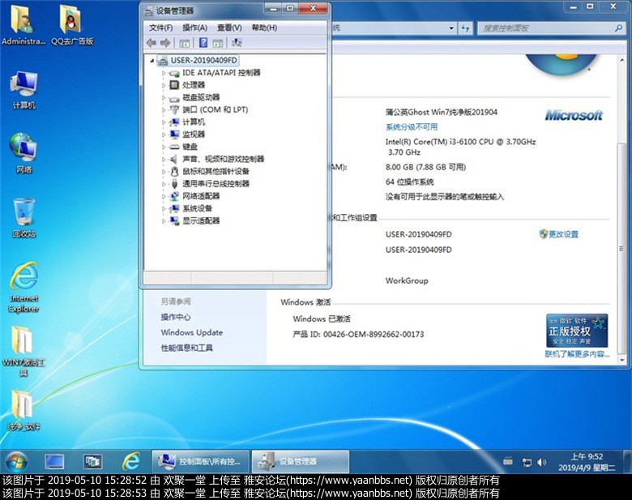Select the 计算机 node in device tree
The height and width of the screenshot is (500, 632).
(187, 122)
